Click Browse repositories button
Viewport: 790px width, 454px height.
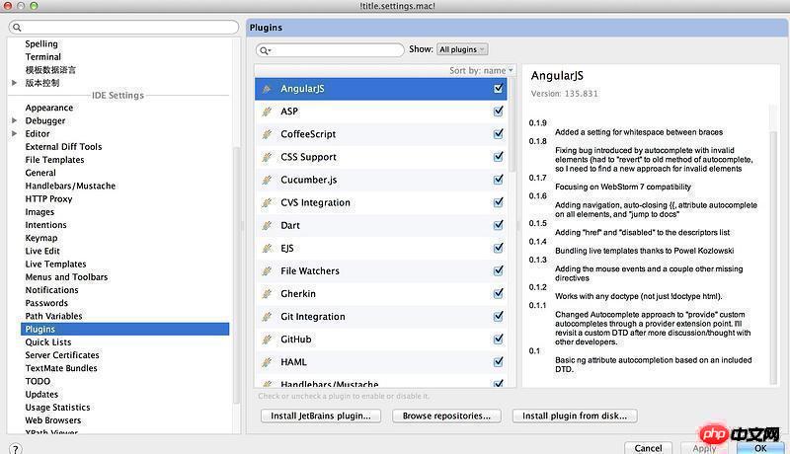click(446, 416)
